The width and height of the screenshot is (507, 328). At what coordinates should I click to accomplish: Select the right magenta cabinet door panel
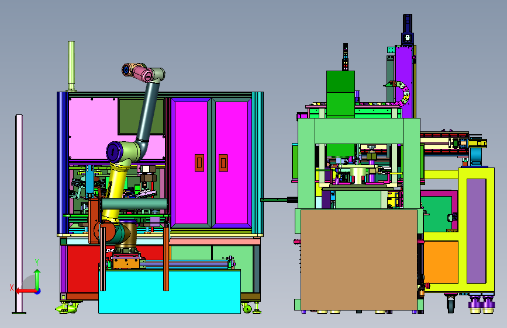point(232,162)
